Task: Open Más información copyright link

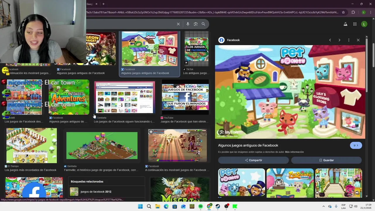Action: [x=294, y=152]
